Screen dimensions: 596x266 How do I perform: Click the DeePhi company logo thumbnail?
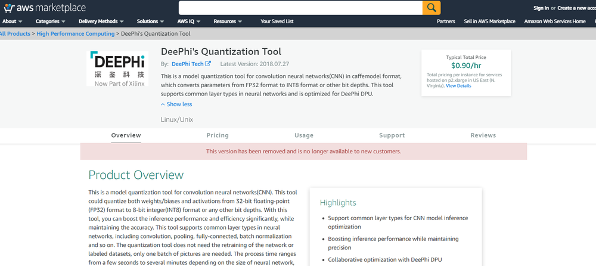pyautogui.click(x=117, y=69)
